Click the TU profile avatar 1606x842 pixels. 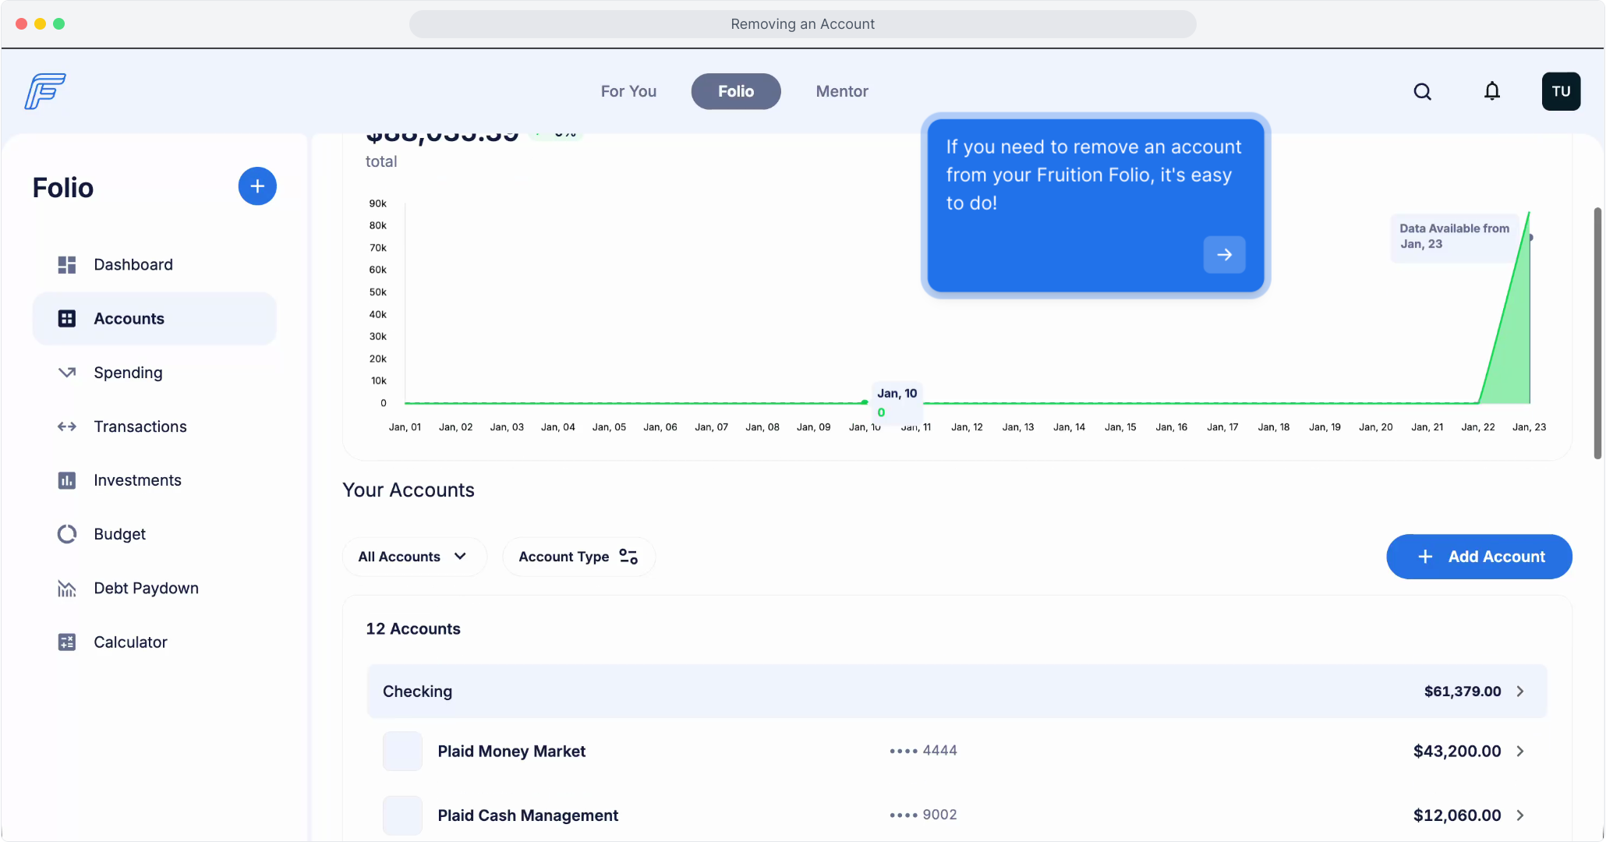1561,92
